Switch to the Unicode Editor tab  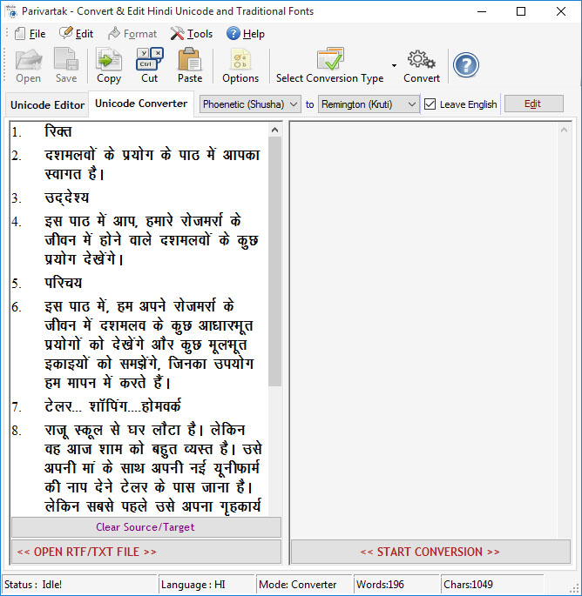pos(48,105)
